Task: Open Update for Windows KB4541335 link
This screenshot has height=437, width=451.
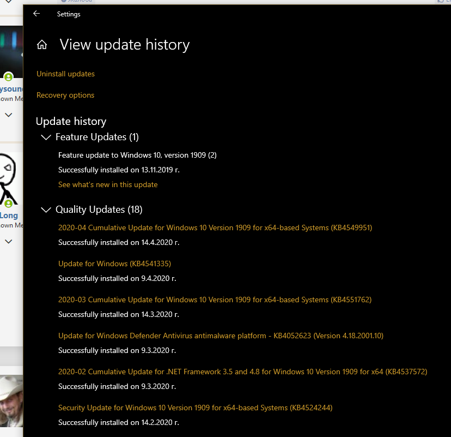Action: (114, 264)
